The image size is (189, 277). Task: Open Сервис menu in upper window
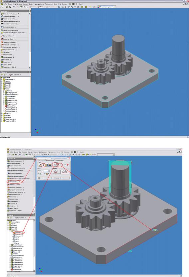[31, 4]
